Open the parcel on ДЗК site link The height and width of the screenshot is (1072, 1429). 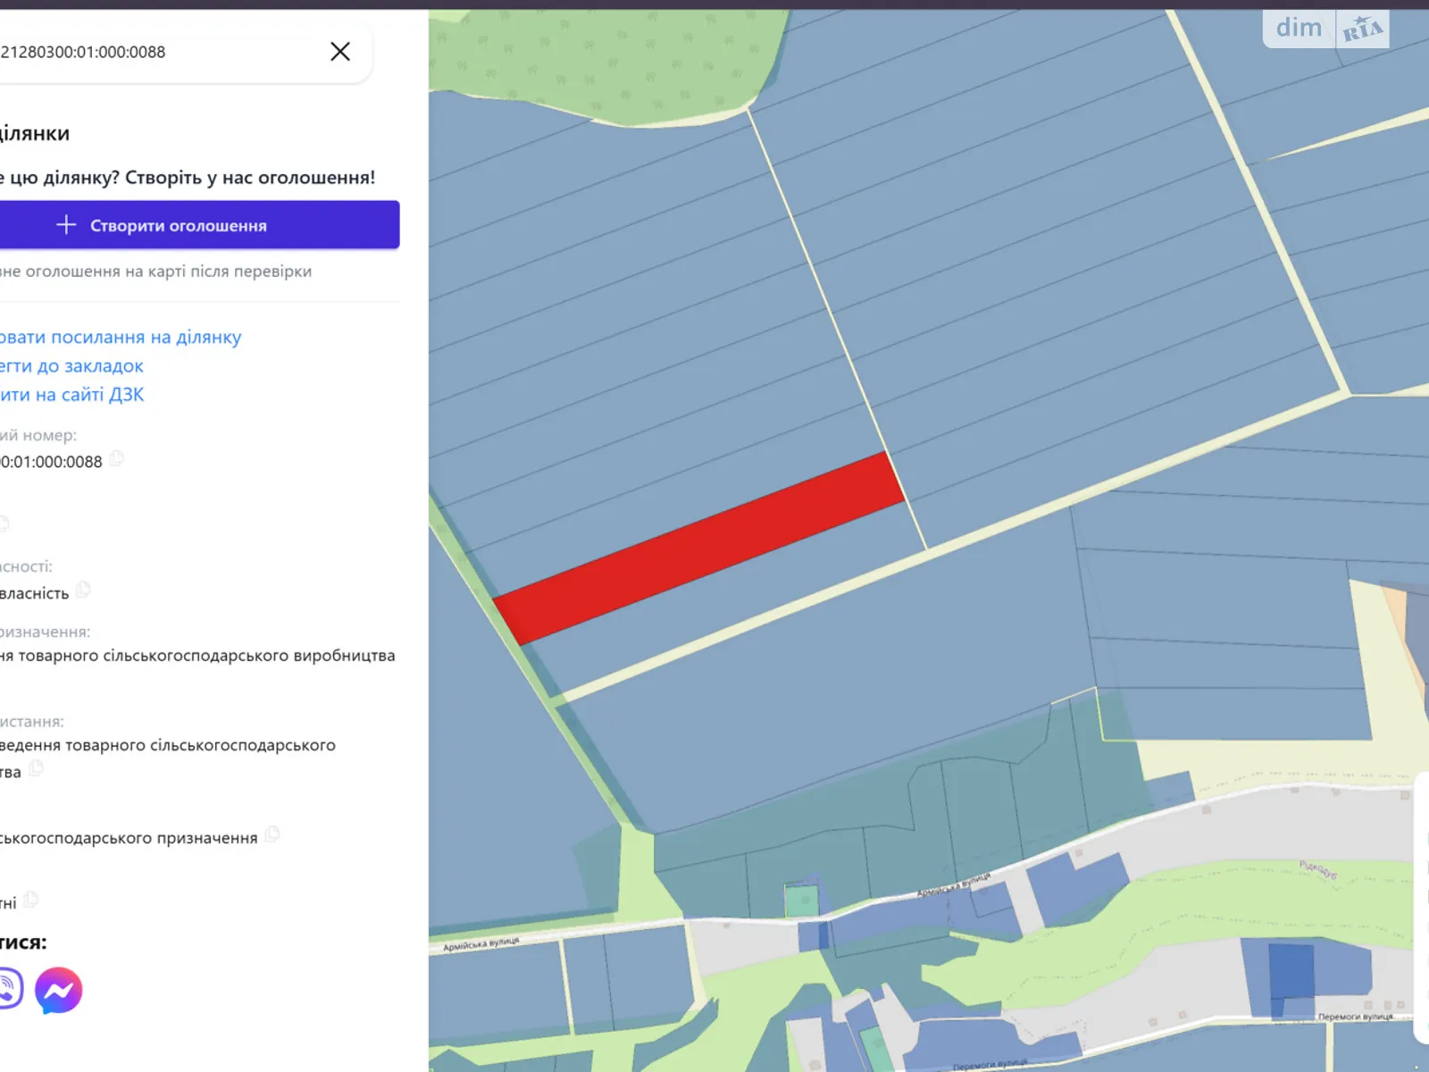71,395
